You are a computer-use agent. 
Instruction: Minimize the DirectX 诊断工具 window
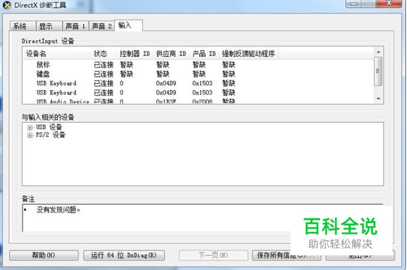pyautogui.click(x=353, y=4)
